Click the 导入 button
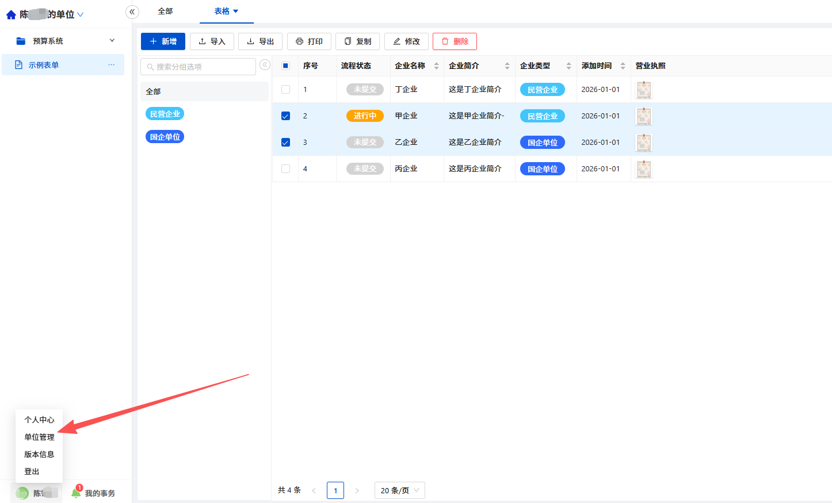Screen dimensions: 832x503 (212, 41)
